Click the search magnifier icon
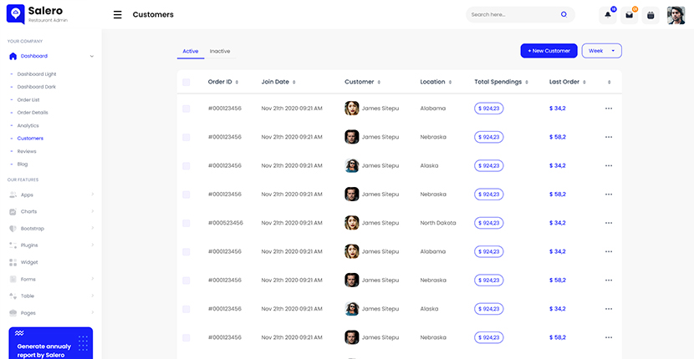The image size is (694, 359). tap(564, 15)
